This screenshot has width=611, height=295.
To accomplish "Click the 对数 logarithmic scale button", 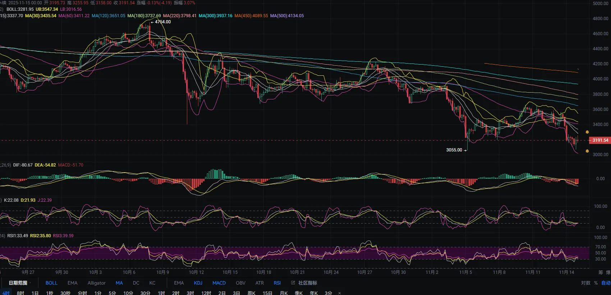I will tap(585, 283).
